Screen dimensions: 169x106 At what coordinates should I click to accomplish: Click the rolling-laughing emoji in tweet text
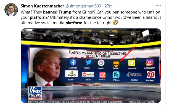coord(115,23)
